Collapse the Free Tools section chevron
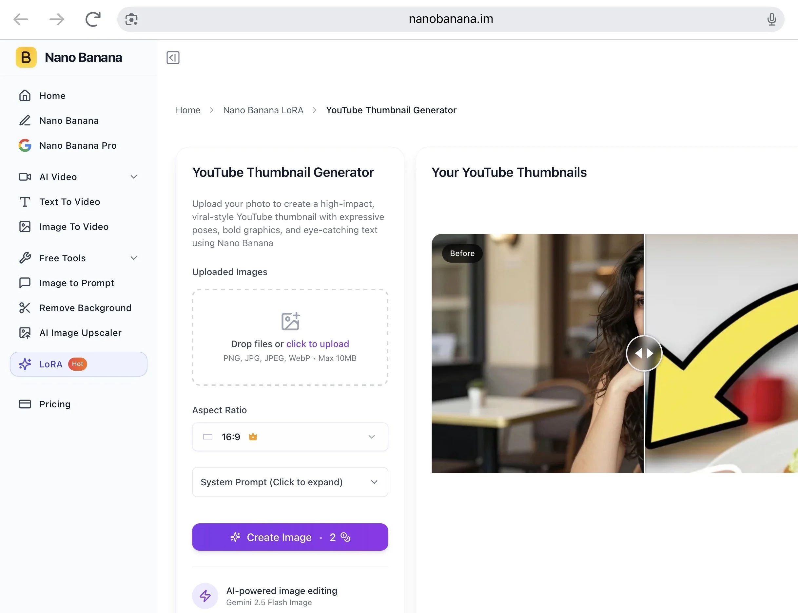The image size is (798, 613). [x=134, y=258]
